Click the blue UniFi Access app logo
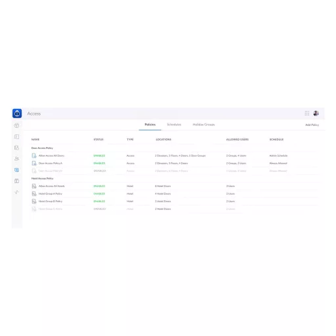 click(x=17, y=114)
